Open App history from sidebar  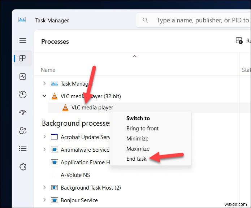(23, 94)
